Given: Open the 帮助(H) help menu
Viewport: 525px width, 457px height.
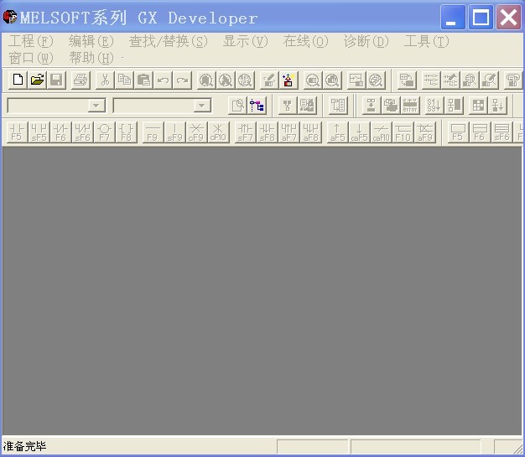Looking at the screenshot, I should (x=91, y=58).
